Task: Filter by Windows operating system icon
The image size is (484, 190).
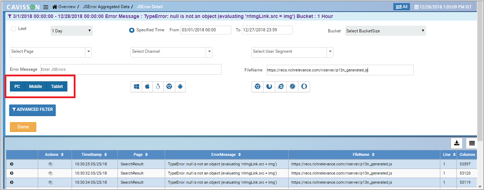Action: (137, 87)
